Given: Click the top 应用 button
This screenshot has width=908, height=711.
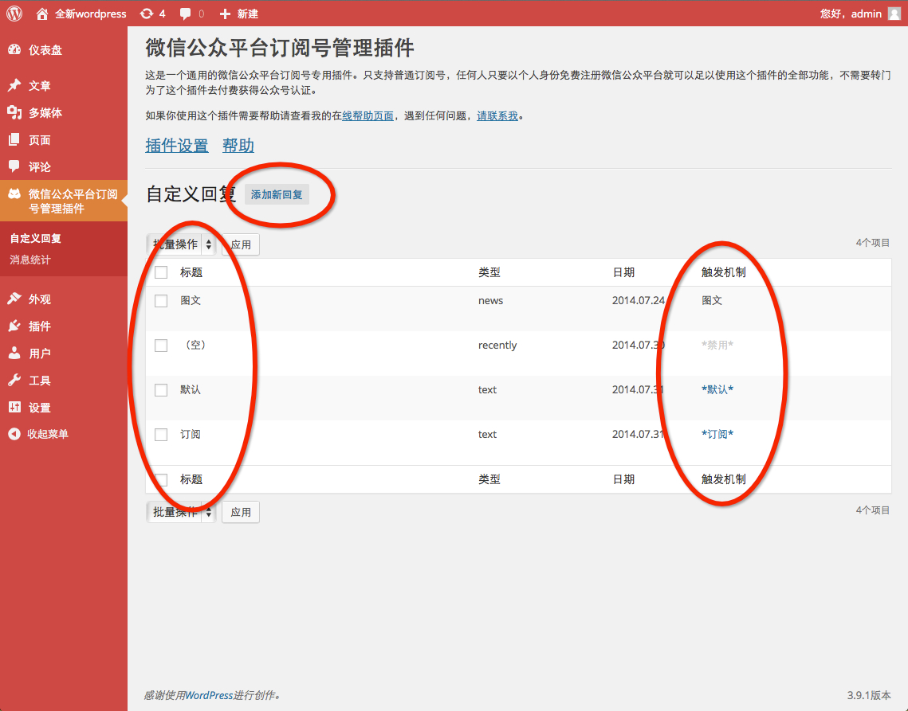Looking at the screenshot, I should 241,244.
